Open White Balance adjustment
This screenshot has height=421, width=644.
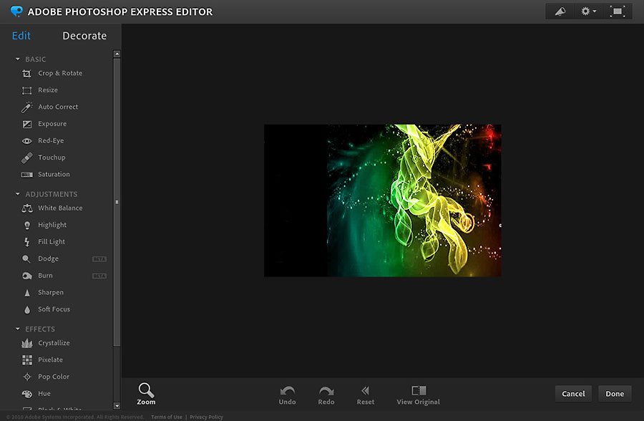tap(59, 208)
